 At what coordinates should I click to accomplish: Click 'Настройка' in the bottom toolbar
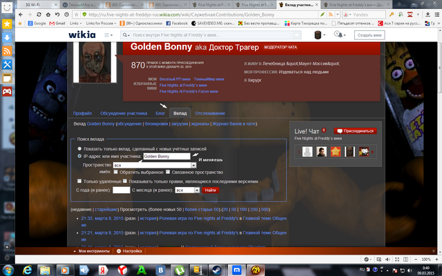point(129,251)
